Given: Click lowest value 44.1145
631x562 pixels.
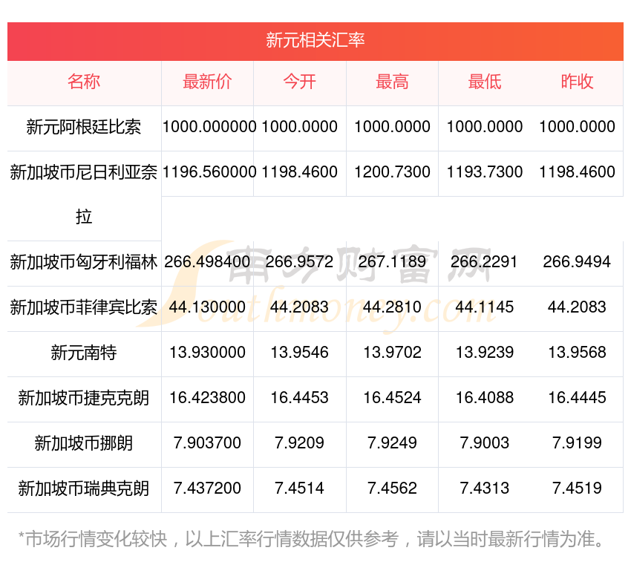Looking at the screenshot, I should [x=485, y=307].
